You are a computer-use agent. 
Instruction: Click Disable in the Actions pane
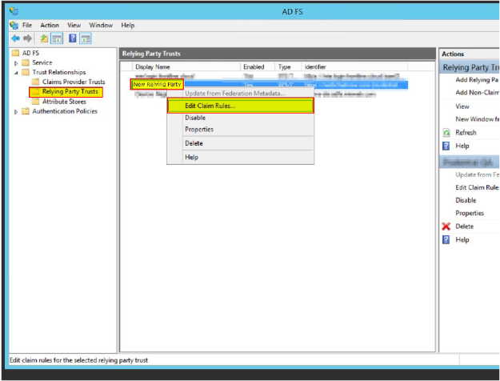(466, 200)
